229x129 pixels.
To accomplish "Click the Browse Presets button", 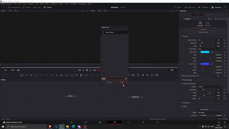I will [204, 32].
